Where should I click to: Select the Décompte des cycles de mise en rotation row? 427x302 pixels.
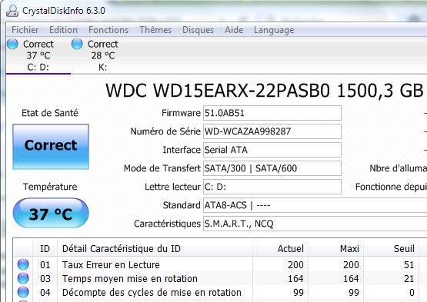point(220,293)
